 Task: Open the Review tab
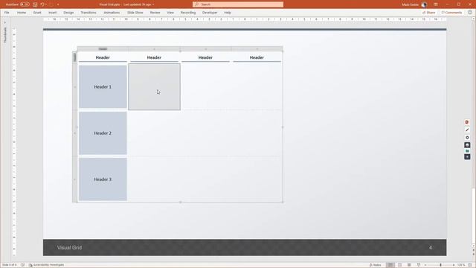tap(155, 13)
